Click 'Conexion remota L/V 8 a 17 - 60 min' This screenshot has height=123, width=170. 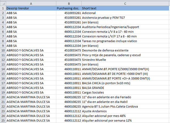125,32
